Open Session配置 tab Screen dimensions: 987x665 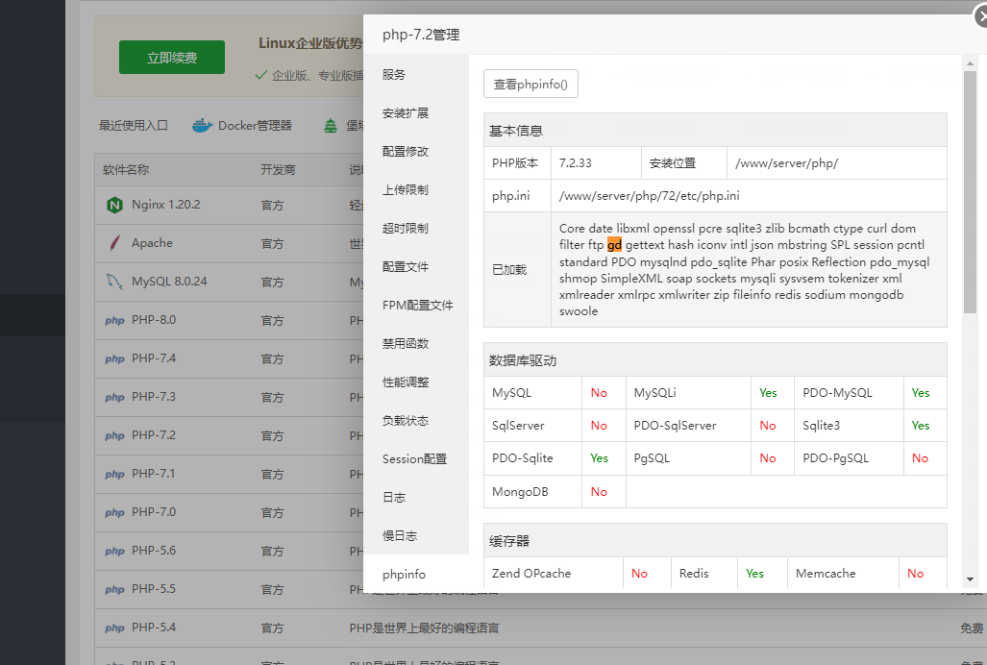coord(416,458)
